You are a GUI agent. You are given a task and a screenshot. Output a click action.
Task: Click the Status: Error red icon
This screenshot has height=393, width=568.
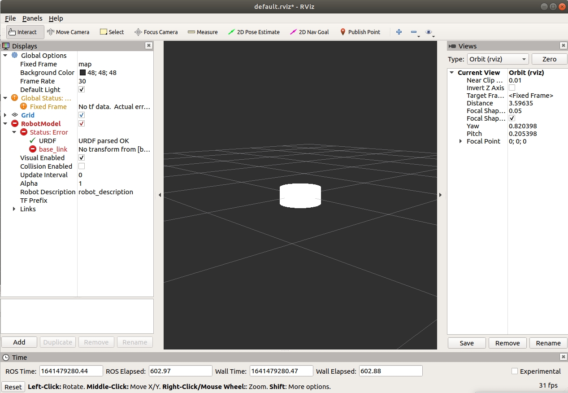23,132
